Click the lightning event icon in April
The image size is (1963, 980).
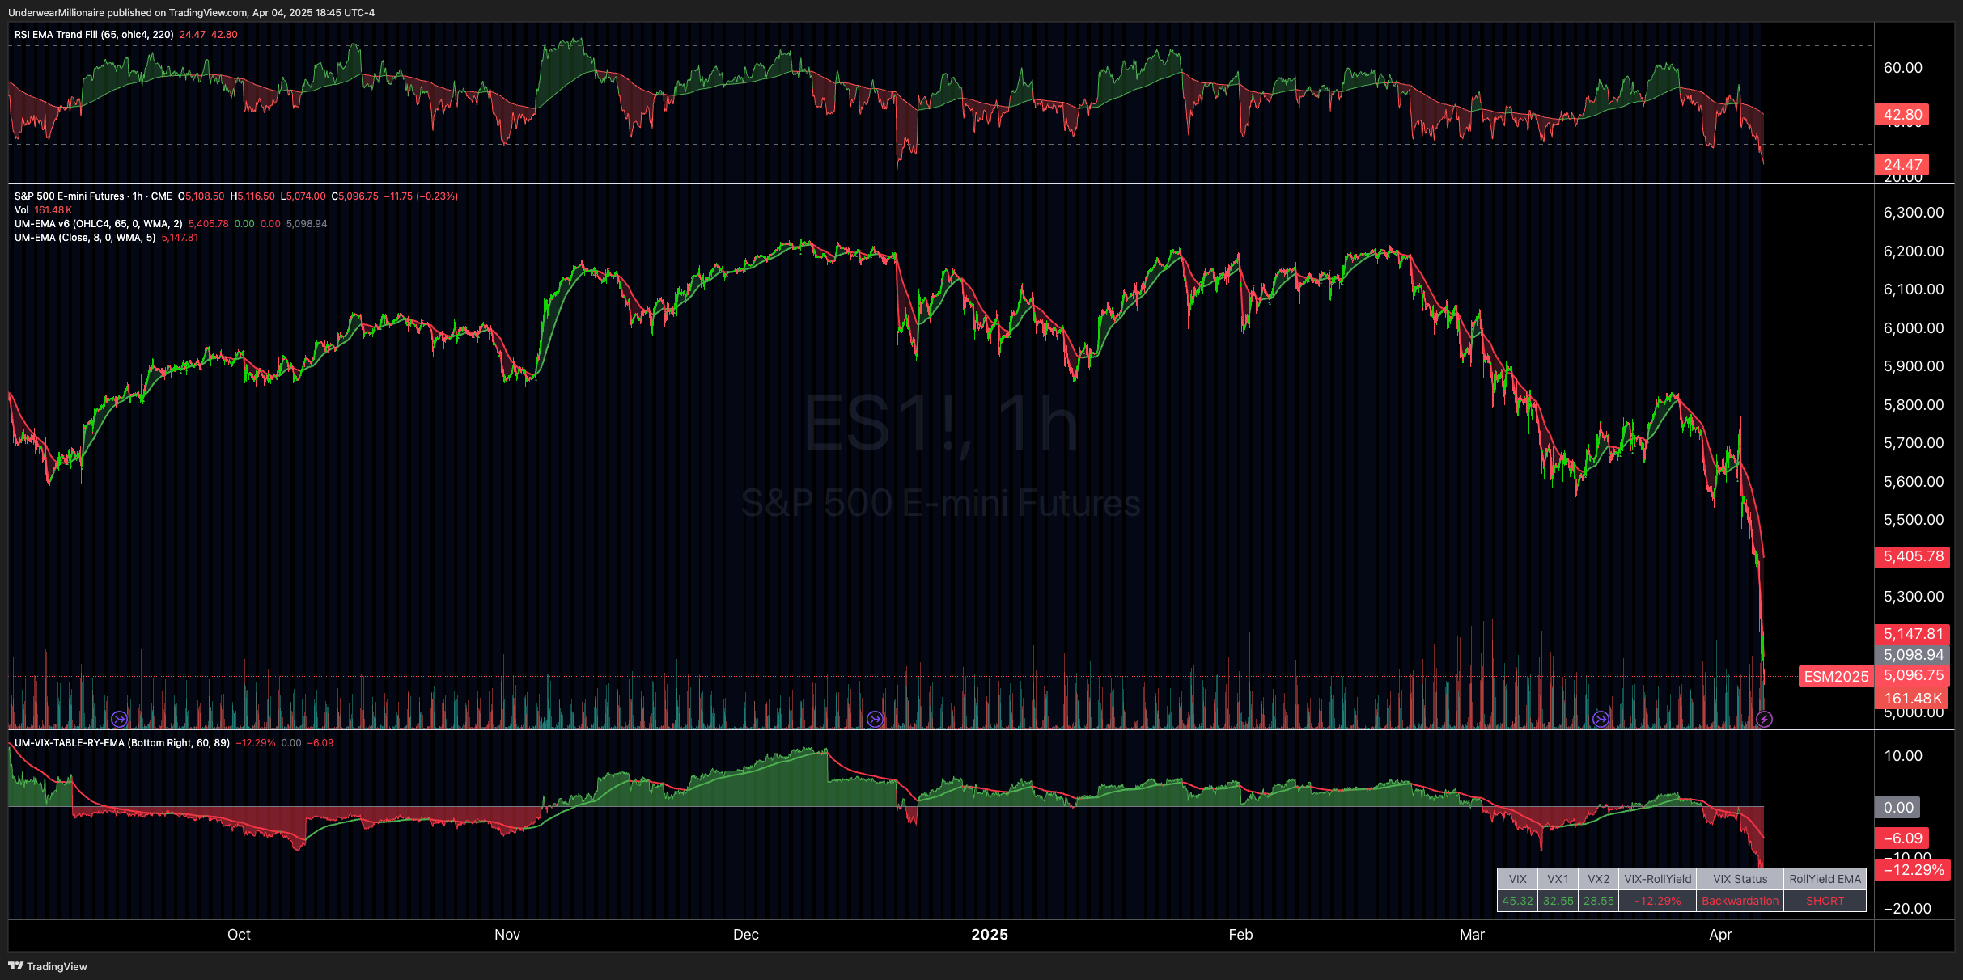tap(1765, 719)
